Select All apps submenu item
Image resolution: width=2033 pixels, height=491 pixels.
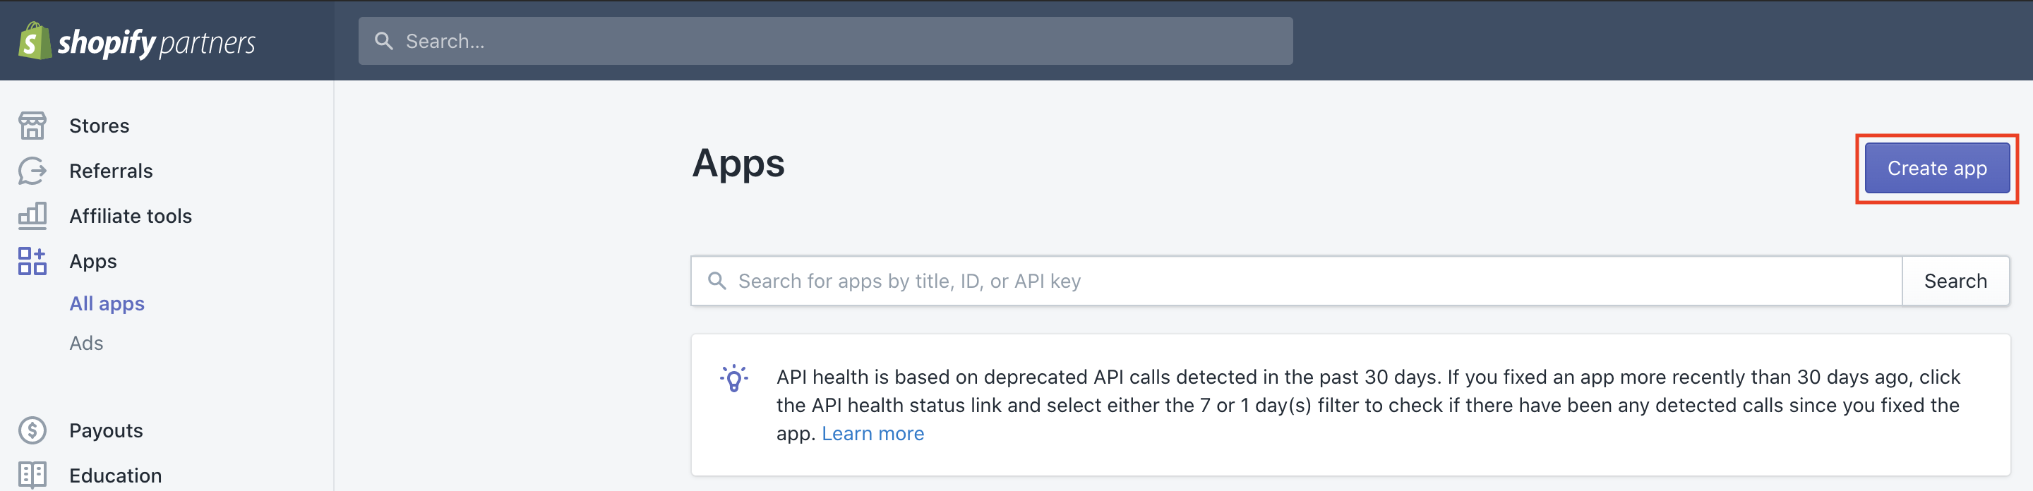(107, 303)
